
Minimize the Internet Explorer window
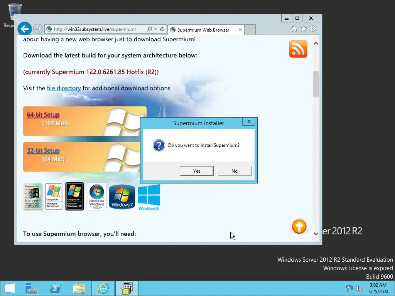coord(287,18)
